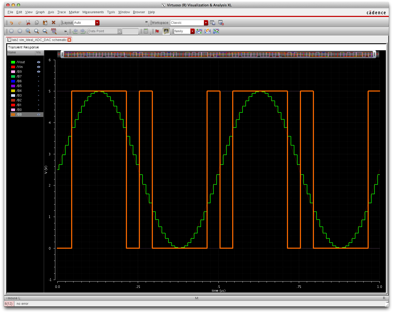Show the /B7 trace via Vis dot
The image size is (393, 313).
(39, 76)
